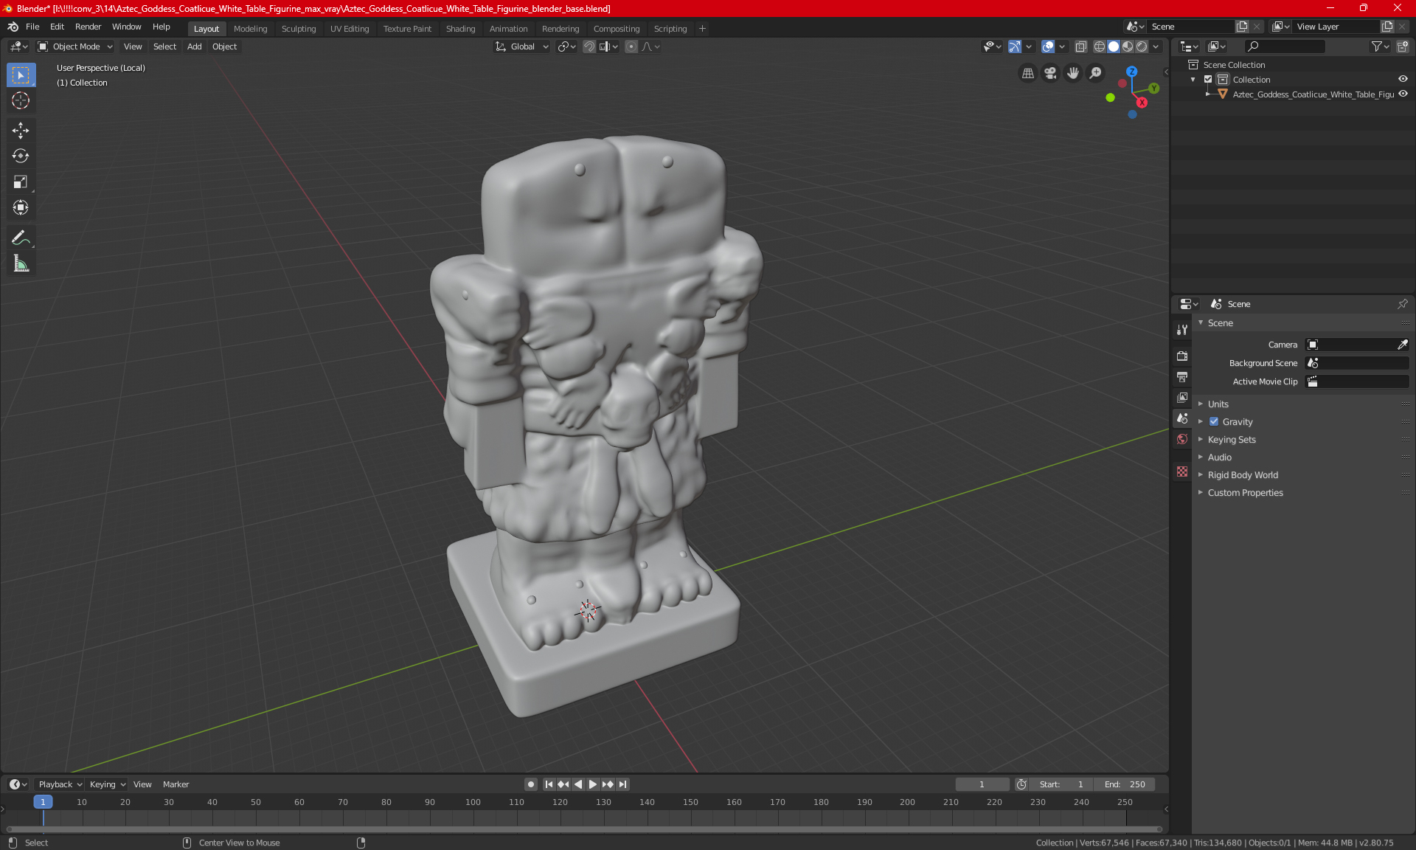This screenshot has height=850, width=1416.
Task: Expand the Keying Sets panel
Action: (1231, 440)
